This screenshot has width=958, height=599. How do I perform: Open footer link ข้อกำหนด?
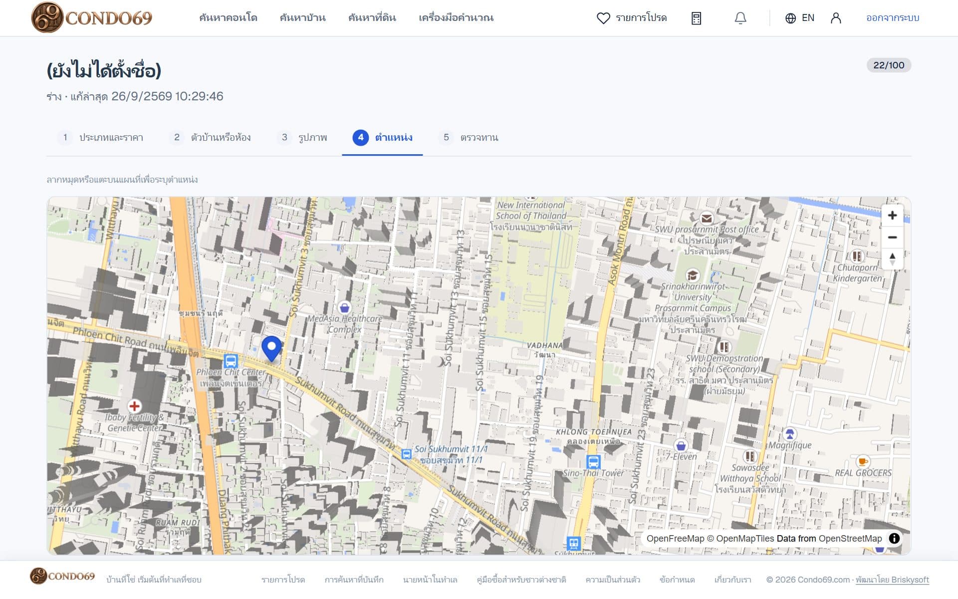point(677,580)
